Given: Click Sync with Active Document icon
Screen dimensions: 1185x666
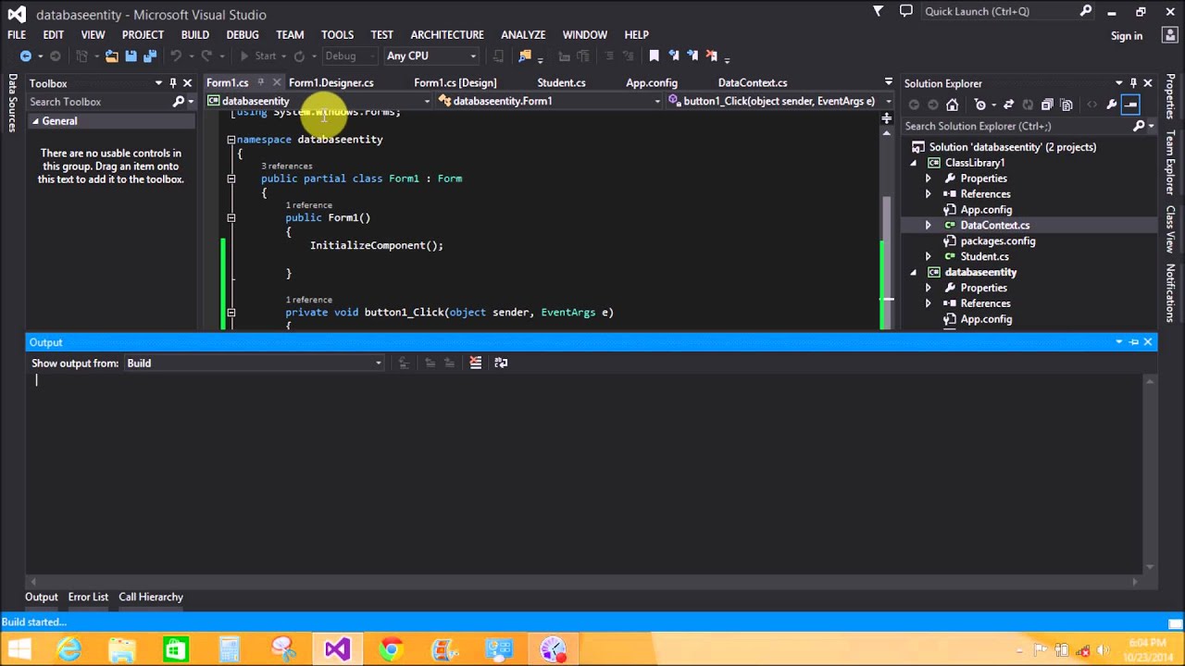Looking at the screenshot, I should pos(1008,105).
